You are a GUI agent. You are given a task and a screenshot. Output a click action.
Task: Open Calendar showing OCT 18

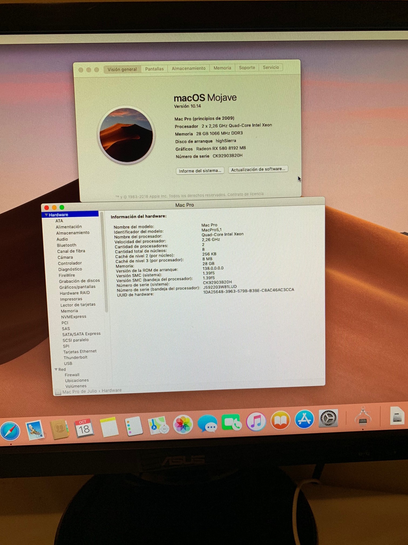(x=84, y=428)
